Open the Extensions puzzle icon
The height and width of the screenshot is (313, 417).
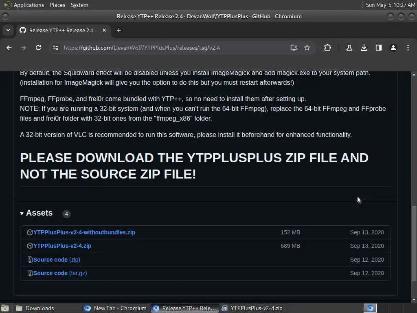(x=328, y=48)
